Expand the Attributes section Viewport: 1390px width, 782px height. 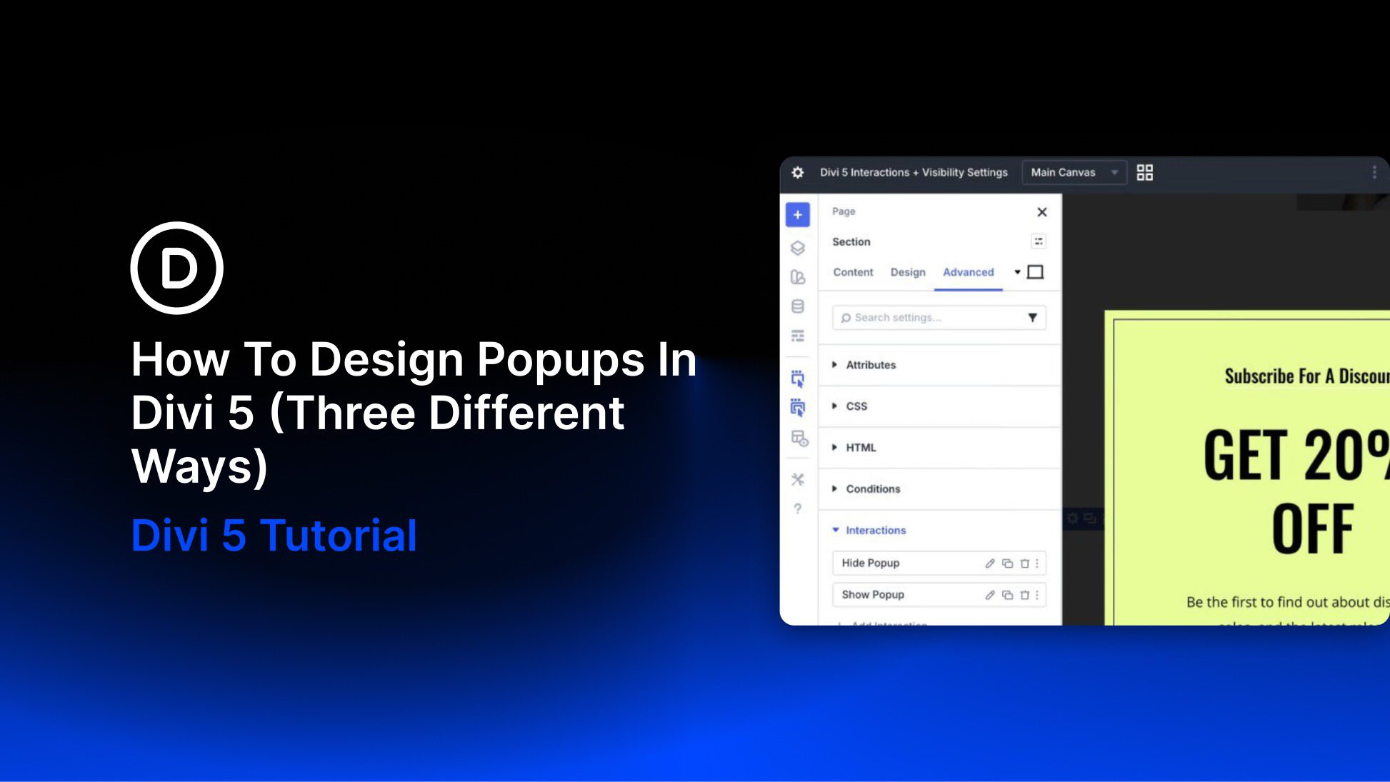(869, 365)
